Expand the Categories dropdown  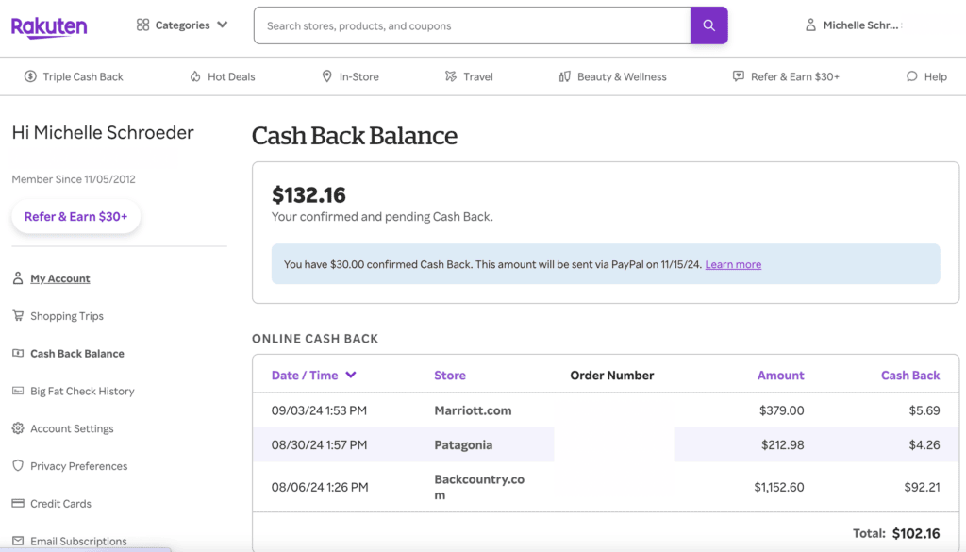[x=182, y=25]
